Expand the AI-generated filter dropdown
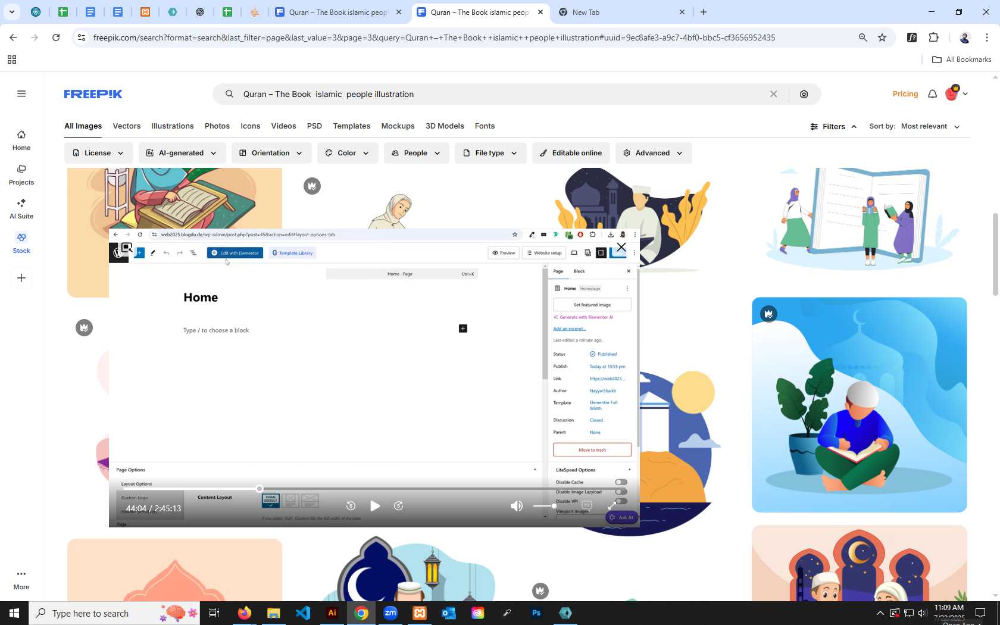Viewport: 1000px width, 625px height. [x=182, y=153]
